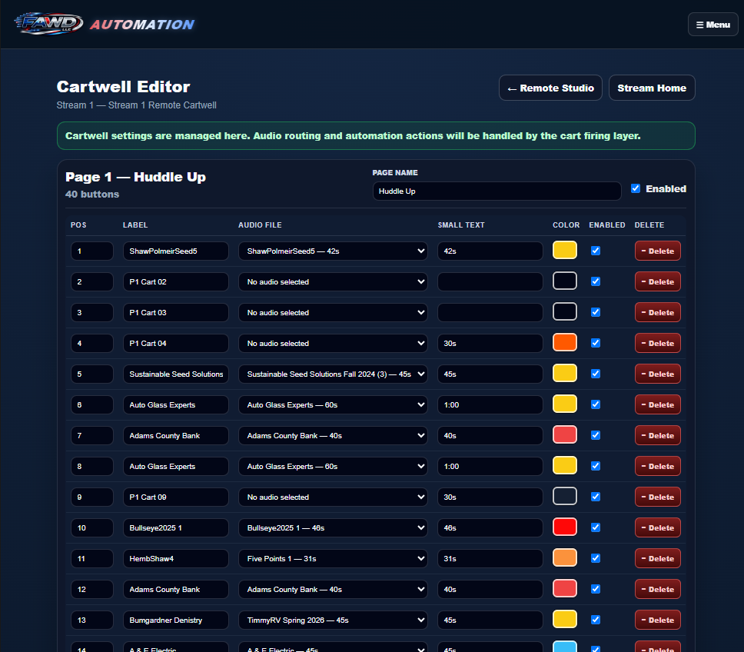Delete P1 Cart 04 row
This screenshot has width=744, height=652.
tap(658, 343)
